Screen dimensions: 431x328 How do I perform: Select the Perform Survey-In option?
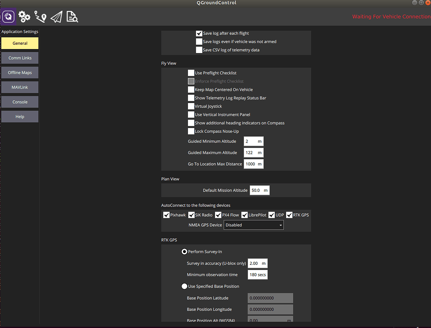[x=184, y=251]
